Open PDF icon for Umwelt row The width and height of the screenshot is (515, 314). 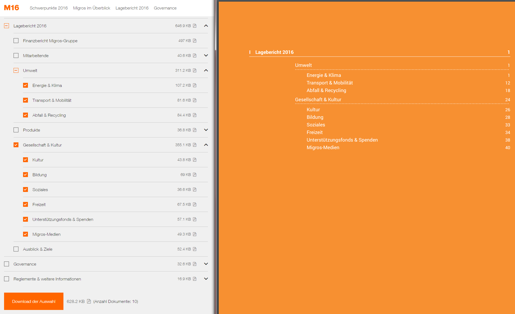tap(195, 70)
